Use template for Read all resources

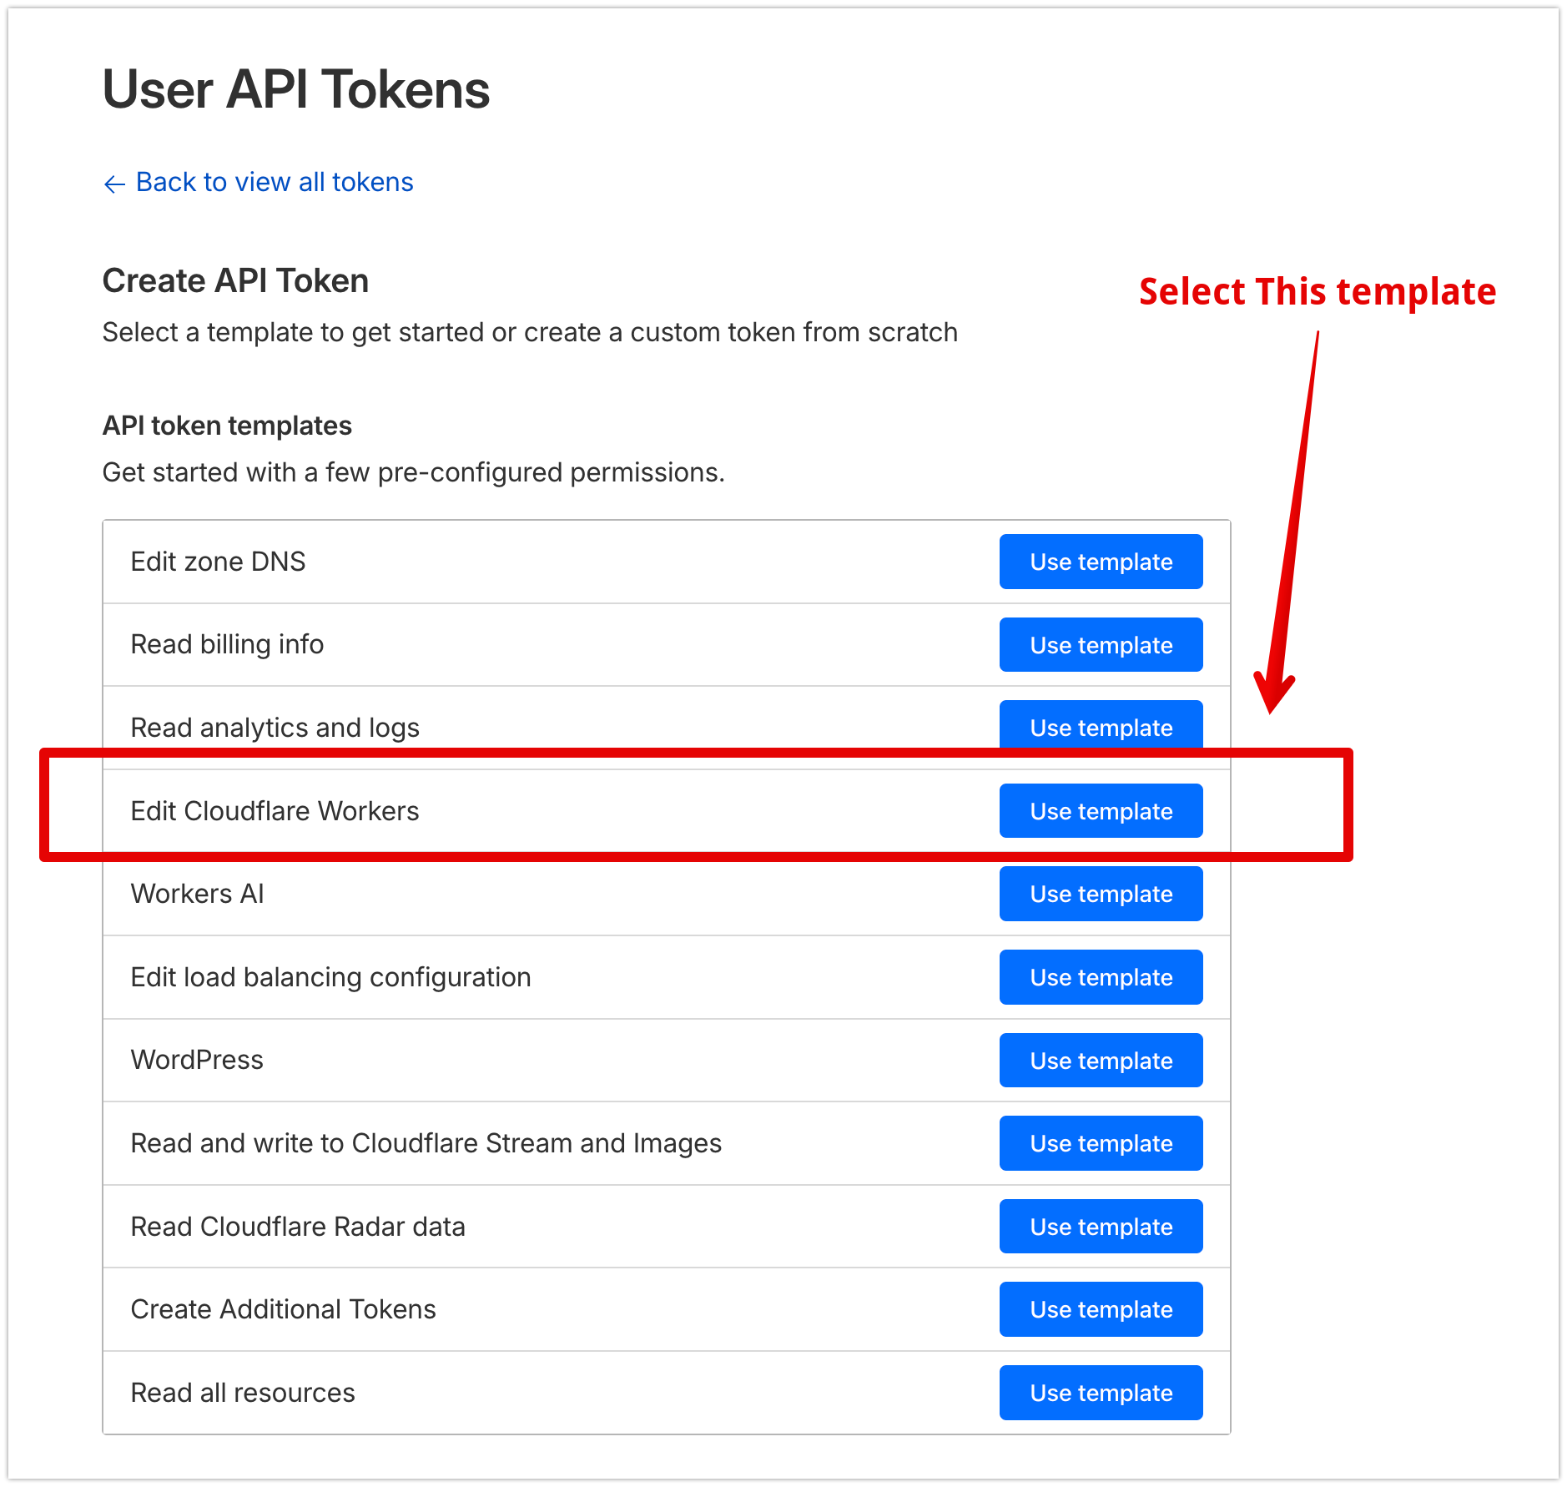pyautogui.click(x=1101, y=1392)
